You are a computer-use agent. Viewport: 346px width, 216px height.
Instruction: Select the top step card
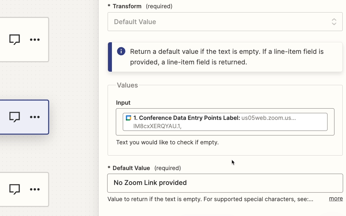tap(24, 40)
